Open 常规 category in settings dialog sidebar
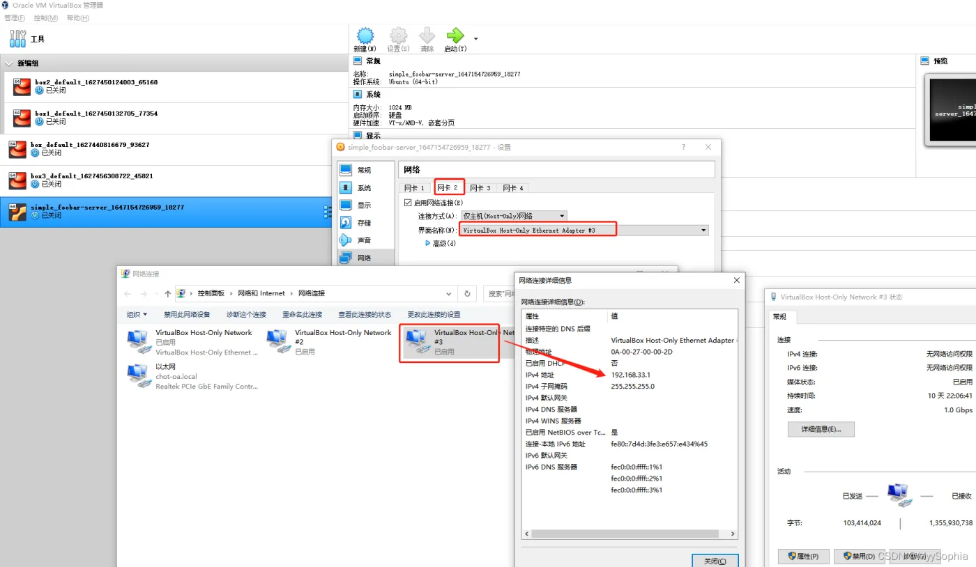The width and height of the screenshot is (976, 567). coord(365,170)
